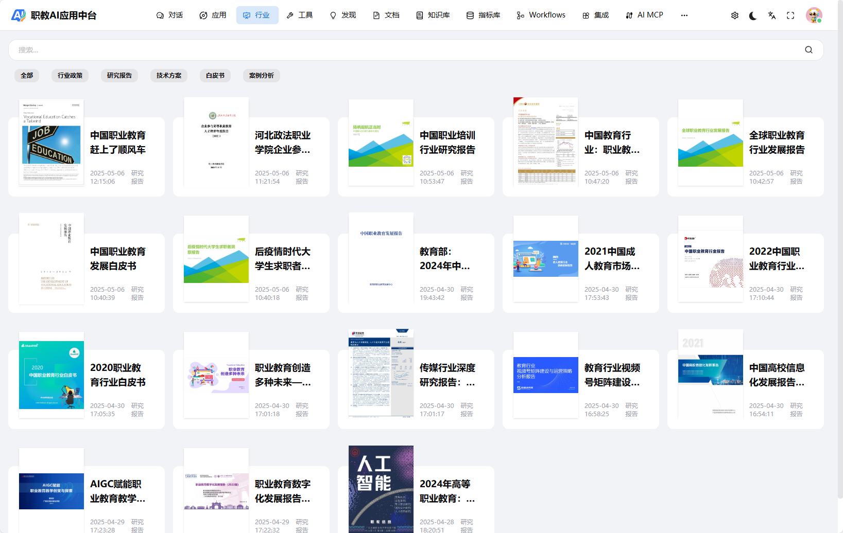Filter results by 白皮书 category

tap(215, 75)
